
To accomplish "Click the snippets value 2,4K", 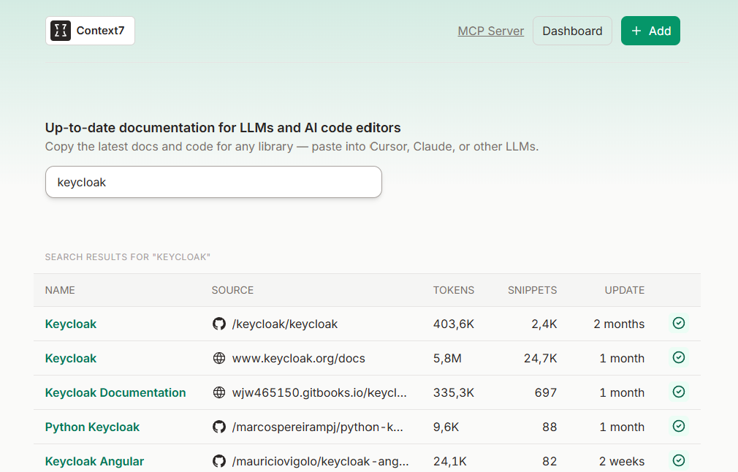I will click(544, 324).
